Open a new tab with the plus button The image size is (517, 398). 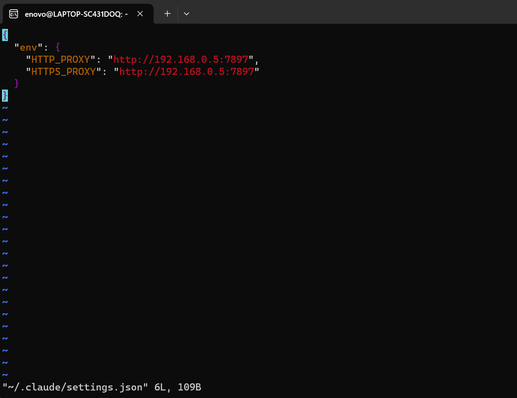[167, 14]
